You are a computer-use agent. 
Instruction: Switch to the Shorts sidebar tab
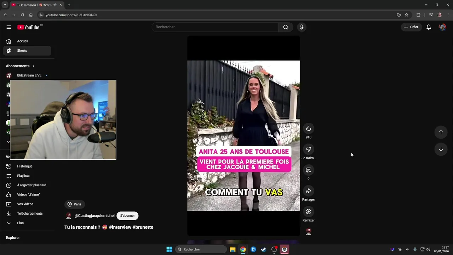tap(27, 51)
